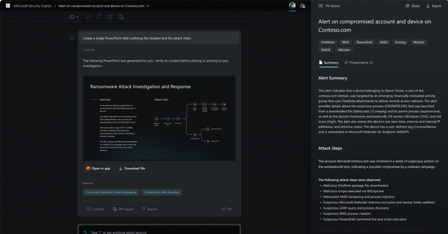This screenshot has height=234, width=448.
Task: Collapse the Pin board panel icon
Action: pos(321,6)
